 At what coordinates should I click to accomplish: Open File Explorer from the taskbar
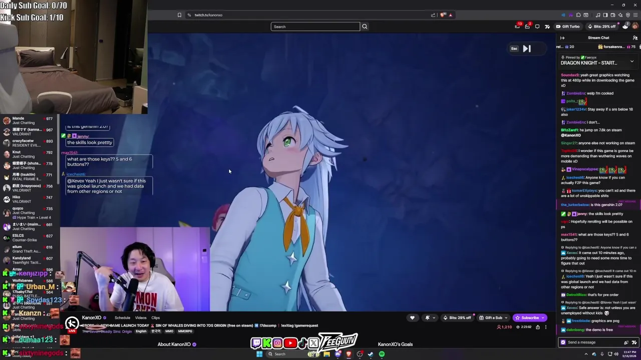coord(327,354)
